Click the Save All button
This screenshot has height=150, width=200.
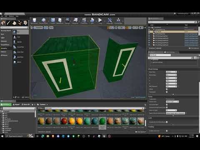pyautogui.click(x=26, y=105)
